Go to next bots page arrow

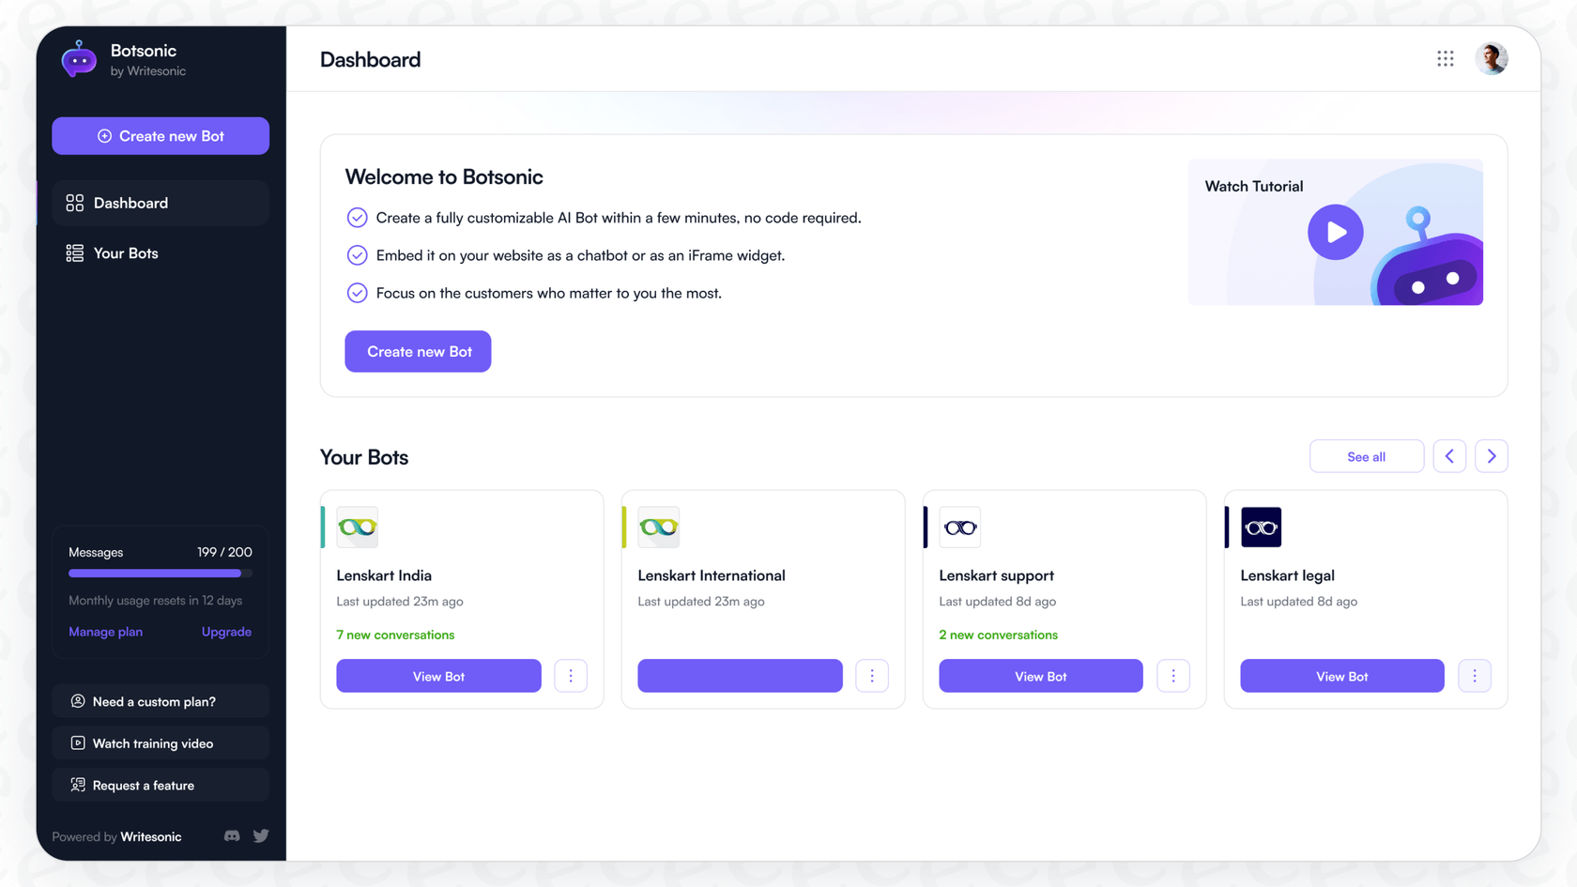1491,456
